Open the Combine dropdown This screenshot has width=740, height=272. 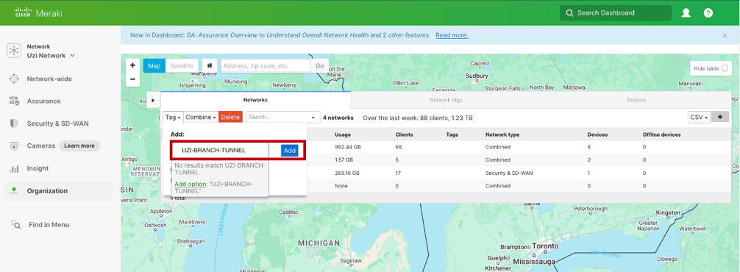click(201, 117)
